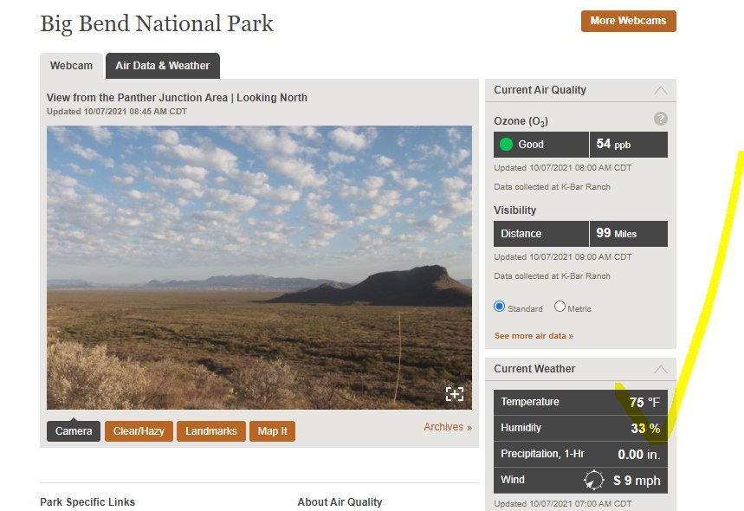Click the Humidity 33 % row
This screenshot has width=744, height=511.
pos(580,429)
